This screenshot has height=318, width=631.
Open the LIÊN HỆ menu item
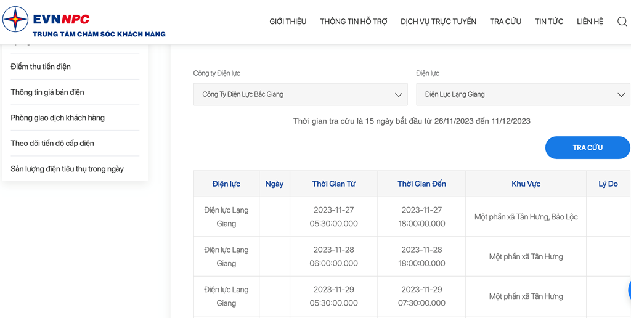590,22
